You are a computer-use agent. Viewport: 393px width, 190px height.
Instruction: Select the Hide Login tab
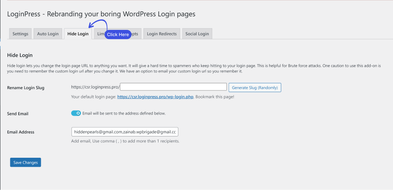click(78, 33)
